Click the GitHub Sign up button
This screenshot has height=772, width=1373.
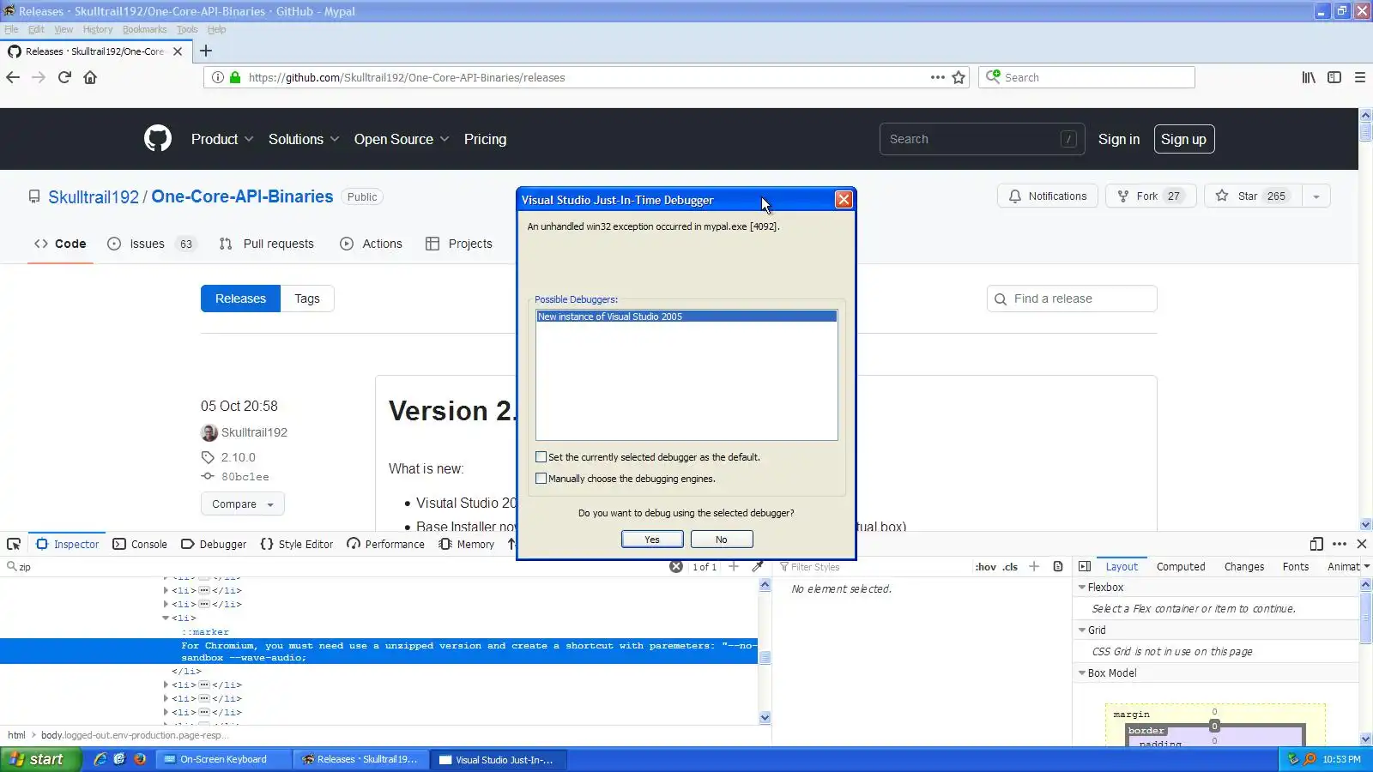click(x=1184, y=139)
